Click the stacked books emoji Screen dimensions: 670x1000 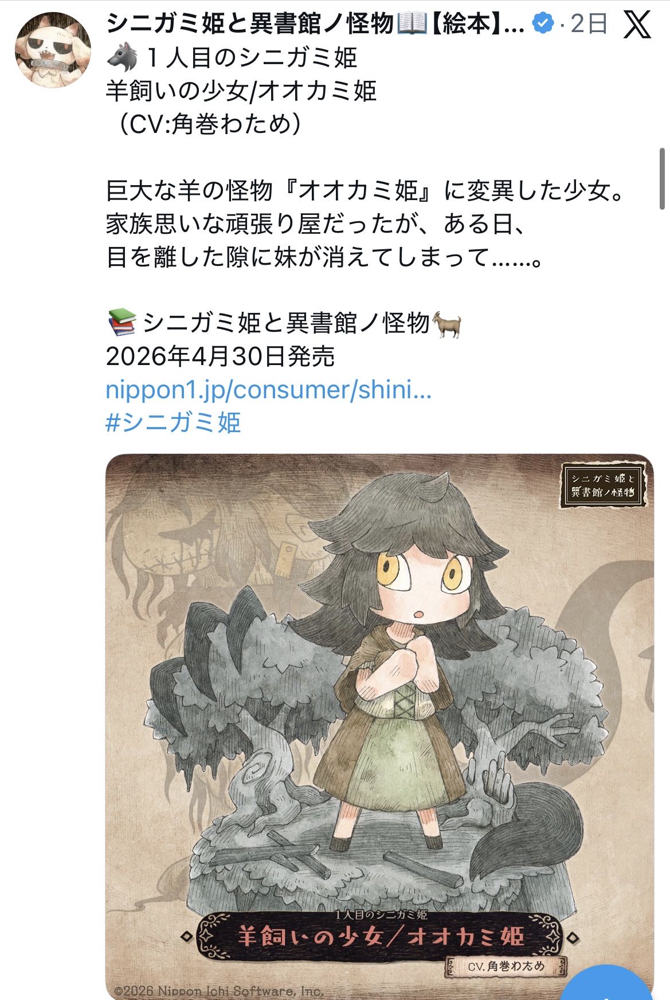[x=121, y=323]
